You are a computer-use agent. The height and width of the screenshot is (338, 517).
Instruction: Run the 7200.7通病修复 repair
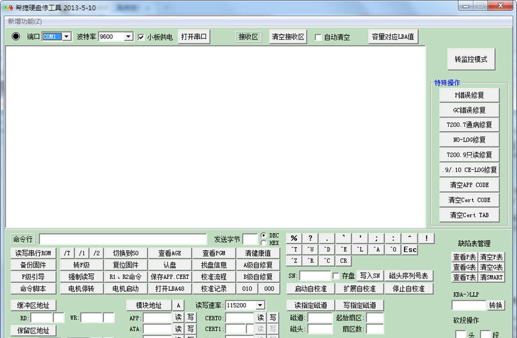coord(469,125)
